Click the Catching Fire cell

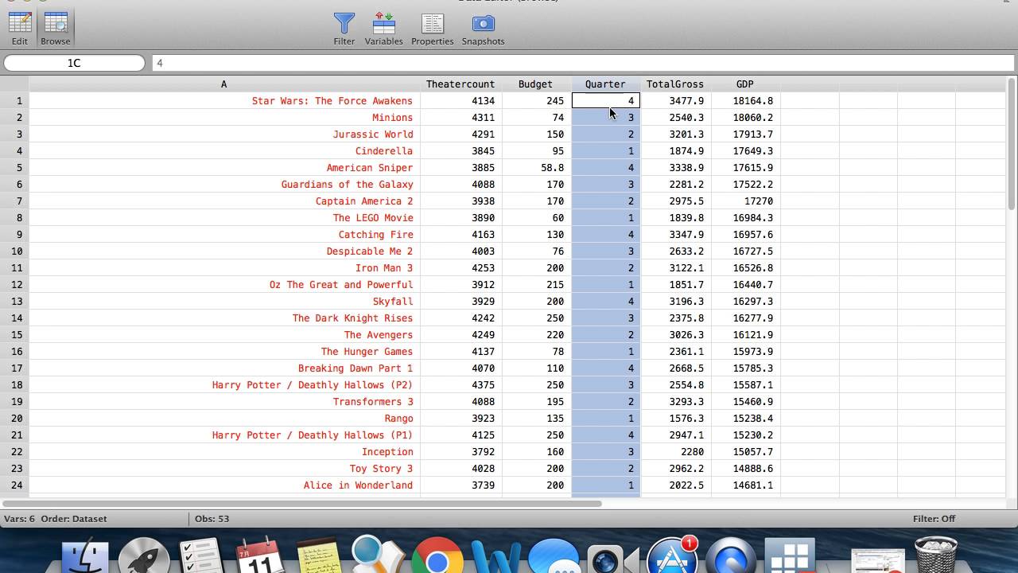224,234
